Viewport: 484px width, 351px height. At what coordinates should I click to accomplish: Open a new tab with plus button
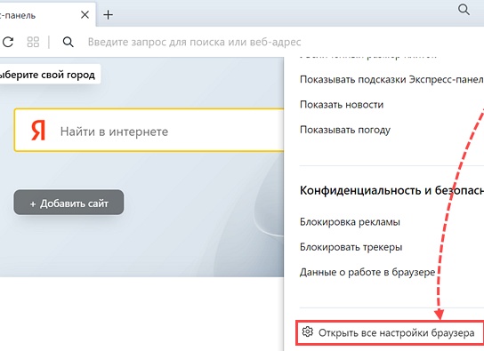point(108,15)
